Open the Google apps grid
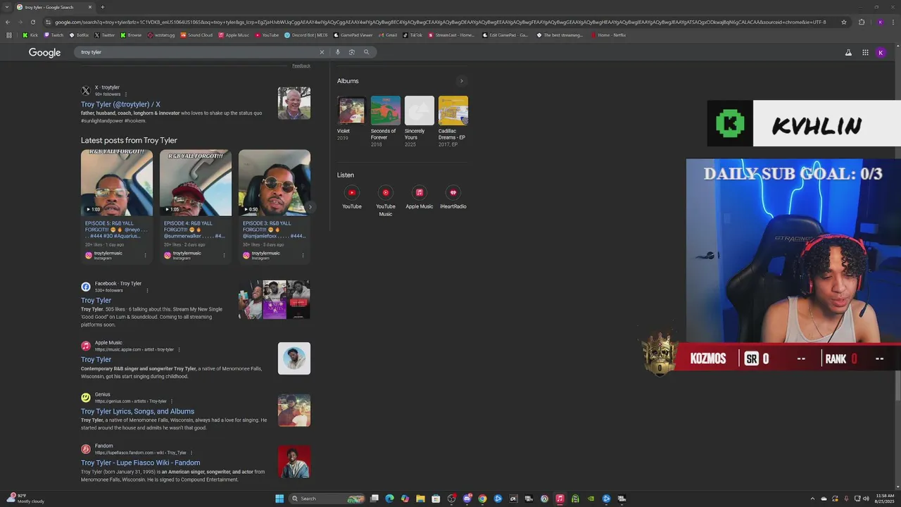Screen dimensions: 901x507 [865, 52]
